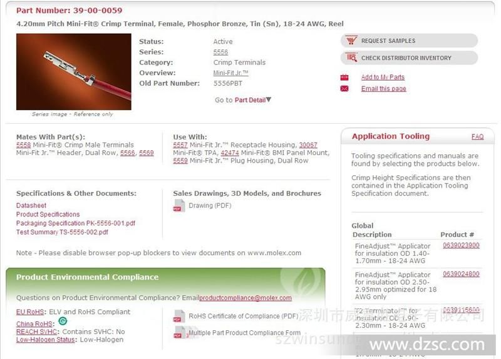Click the Multiple Part Compliance Form PDF icon
This screenshot has height=359, width=501.
tap(180, 332)
